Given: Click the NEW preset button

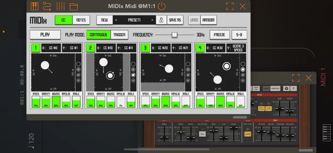Looking at the screenshot, I should point(105,20).
